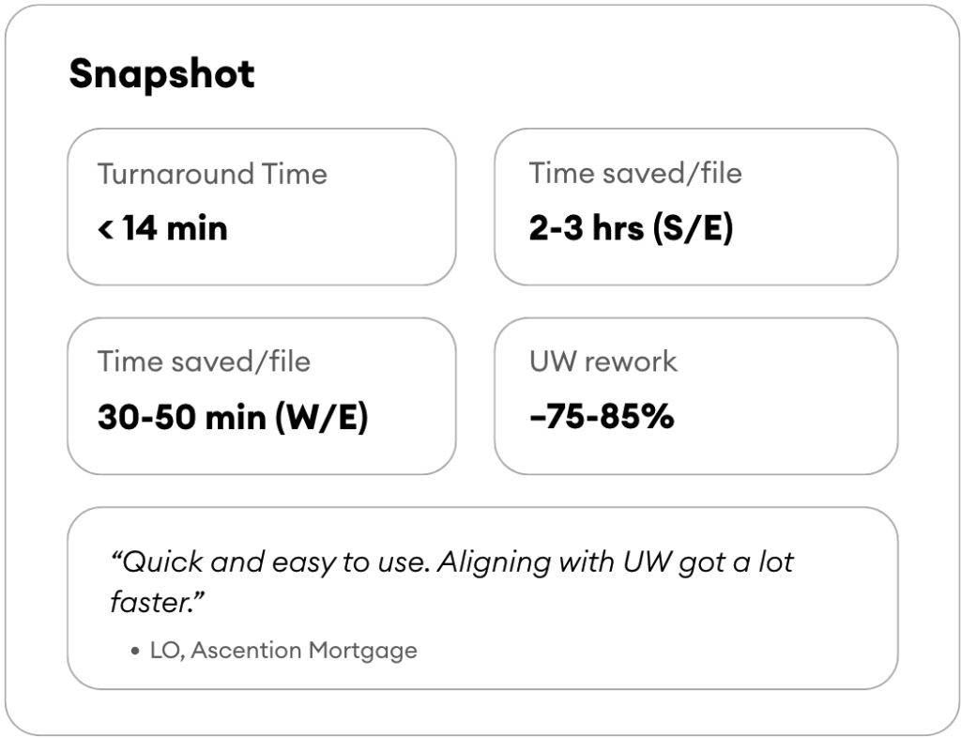
Task: Select the 30-50 min (W/E) card
Action: 262,396
